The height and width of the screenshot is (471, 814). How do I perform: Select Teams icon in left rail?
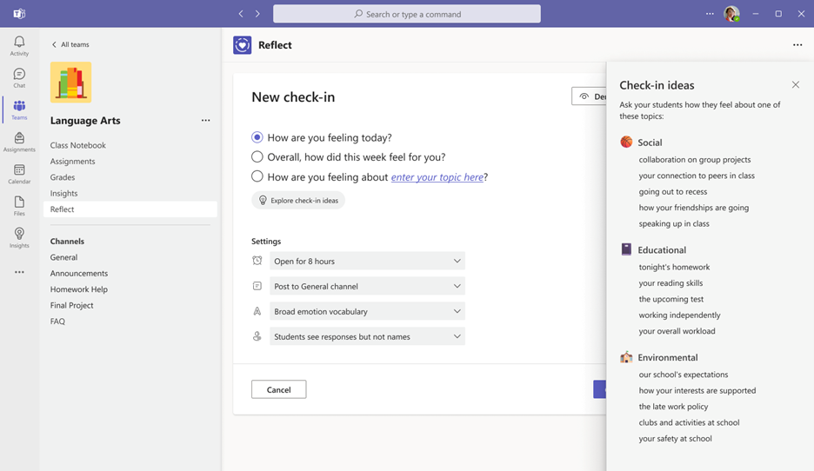tap(19, 109)
